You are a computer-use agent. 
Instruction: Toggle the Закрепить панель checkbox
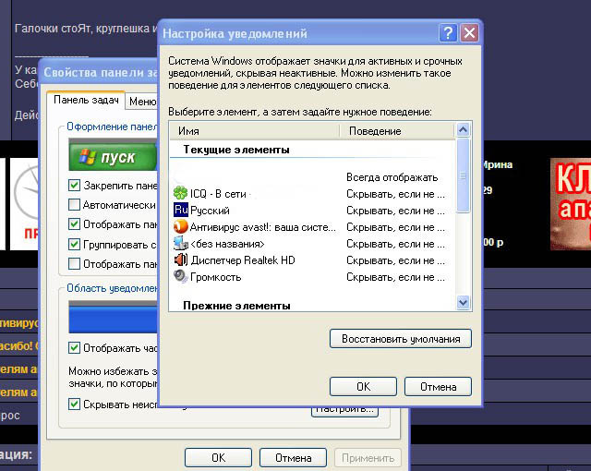75,186
